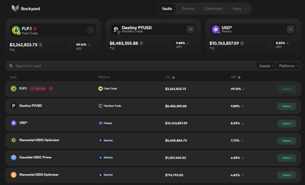Click sparkle icon next to 49.16% card APY
Image resolution: width=305 pixels, height=185 pixels.
click(89, 45)
